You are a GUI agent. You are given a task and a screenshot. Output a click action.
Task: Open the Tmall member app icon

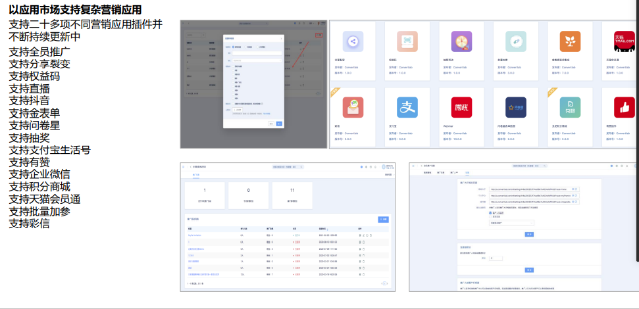[624, 41]
